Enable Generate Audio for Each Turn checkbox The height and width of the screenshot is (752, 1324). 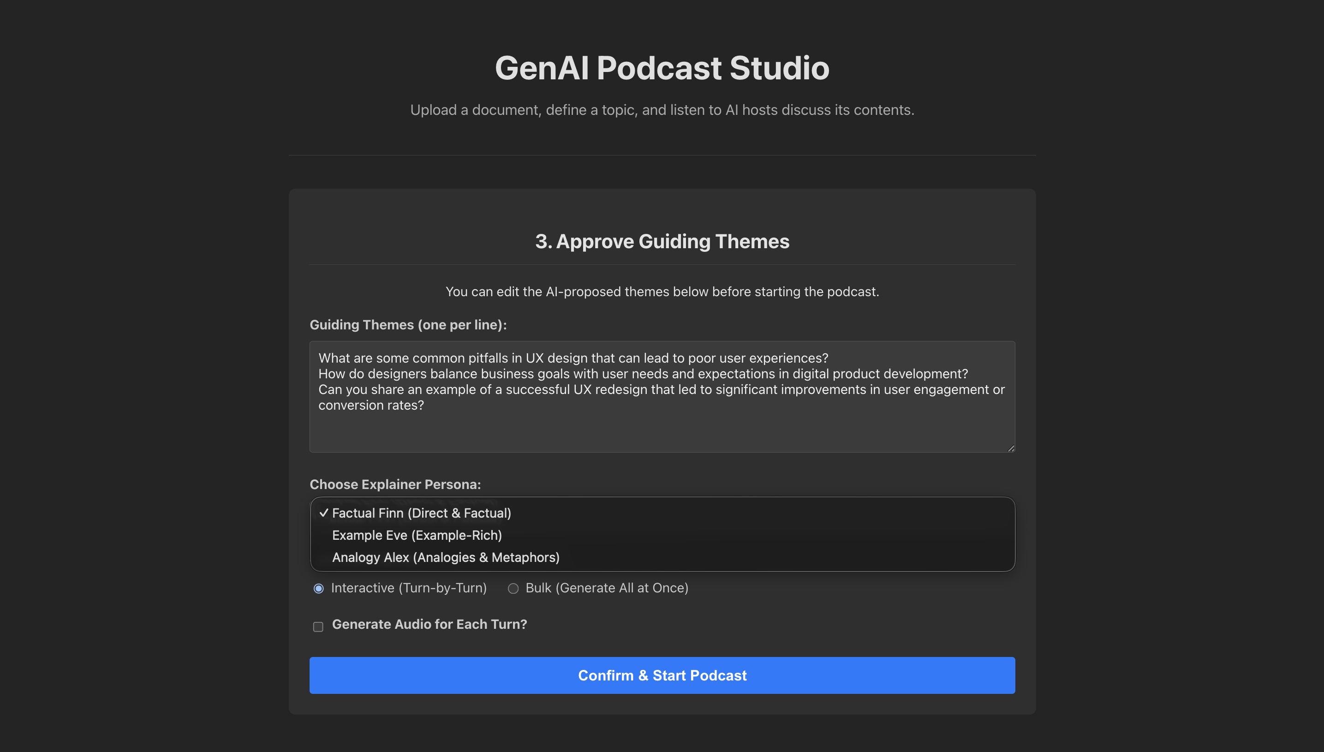pos(318,627)
